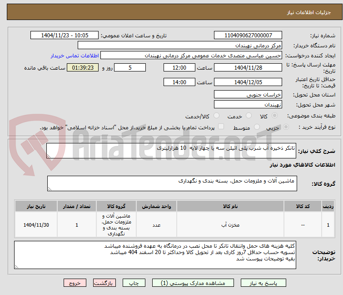The image size is (343, 295).
Task: Click the remaining days field 5
Action: [130, 67]
